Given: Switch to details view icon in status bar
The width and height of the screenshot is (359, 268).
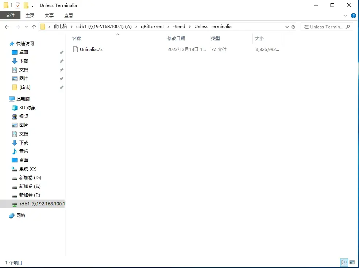Looking at the screenshot, I should click(344, 263).
